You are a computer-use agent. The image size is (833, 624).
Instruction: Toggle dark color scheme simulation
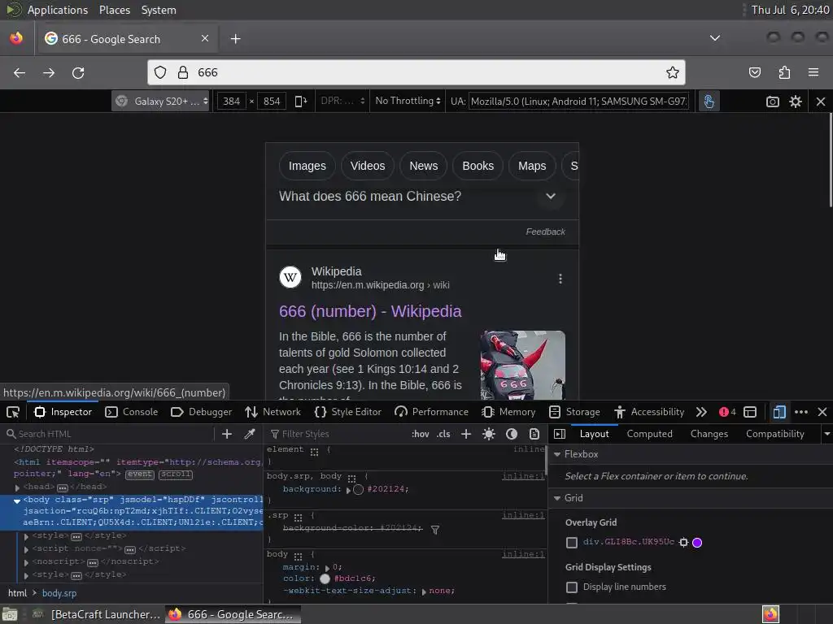coord(512,434)
